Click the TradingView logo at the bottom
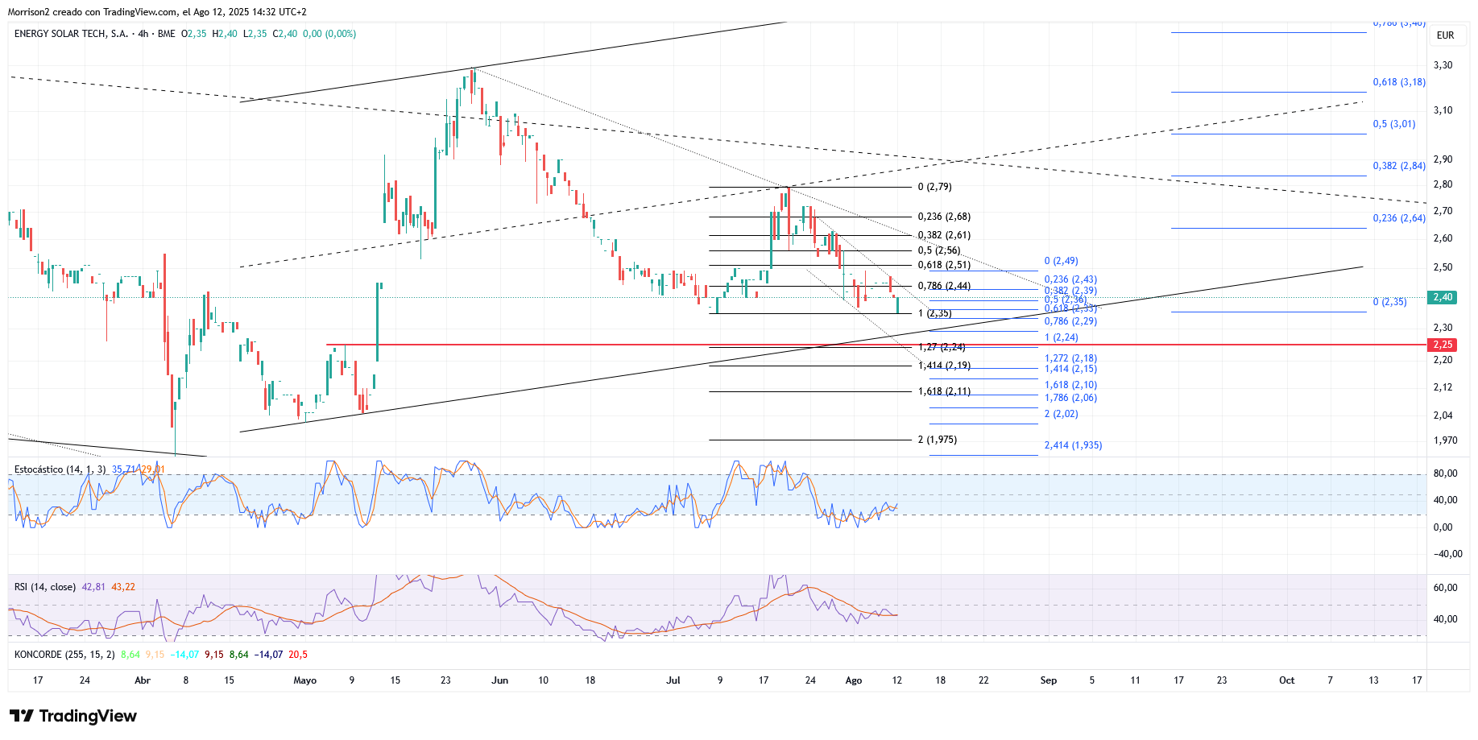 pyautogui.click(x=73, y=716)
